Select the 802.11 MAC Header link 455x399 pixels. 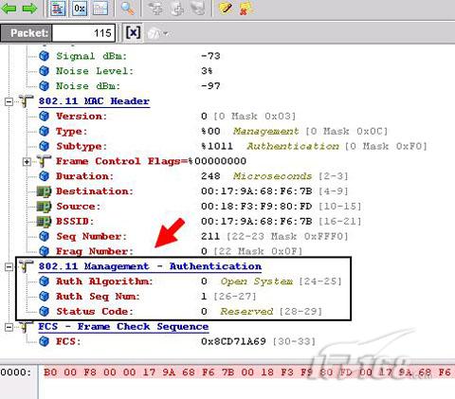pyautogui.click(x=94, y=101)
